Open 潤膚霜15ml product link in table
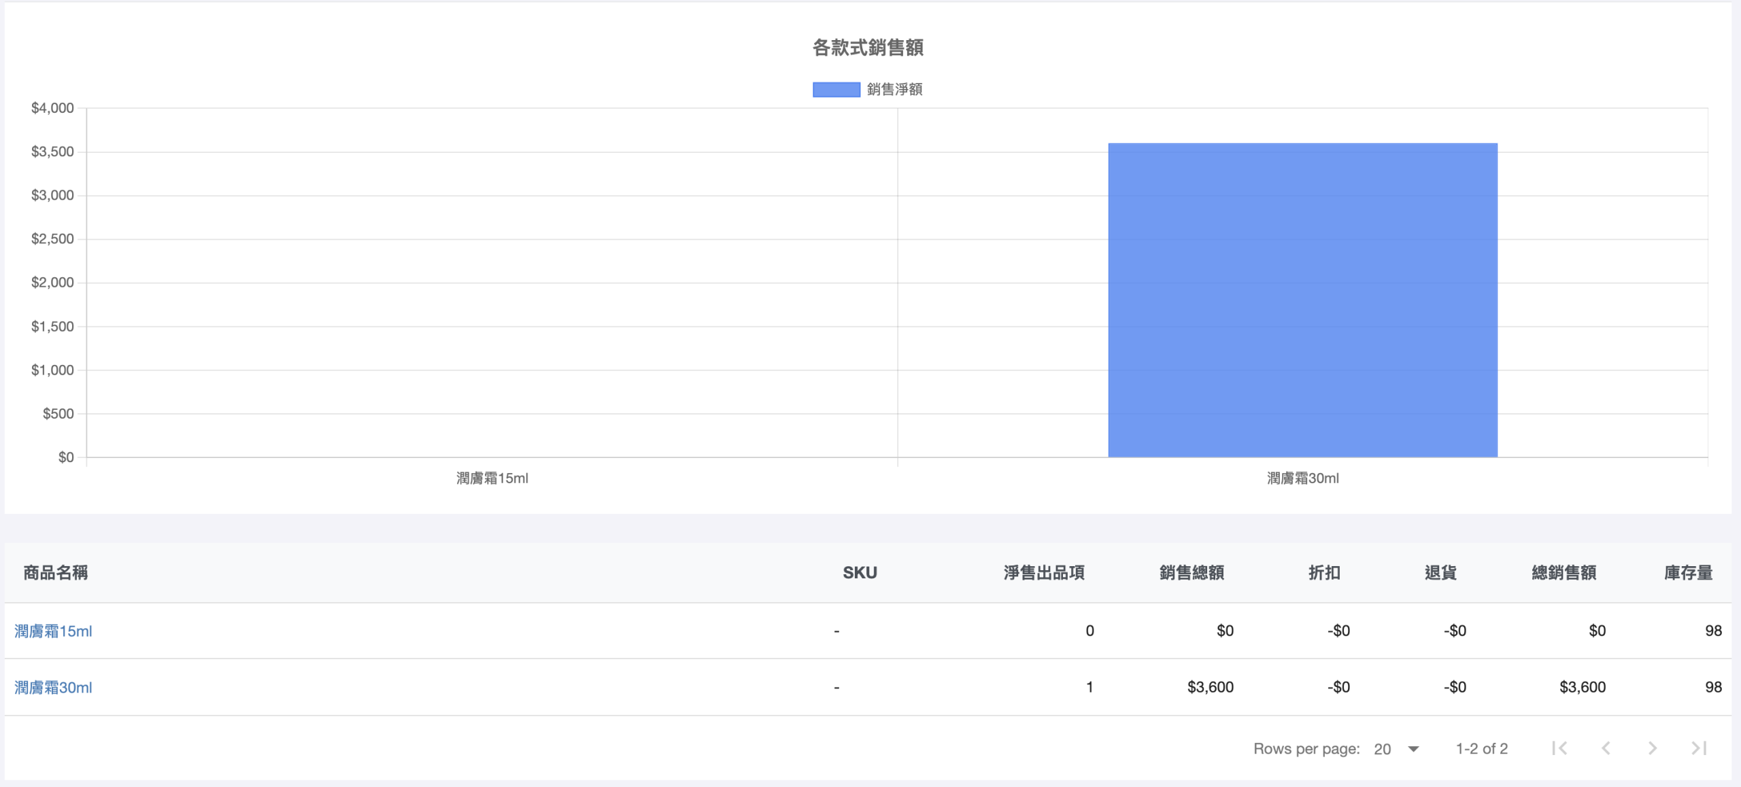 (x=53, y=631)
